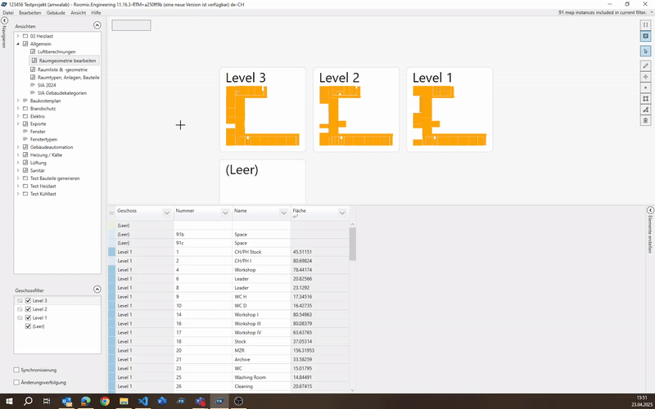Enable the Synchronisierung checkbox
The width and height of the screenshot is (655, 409).
(16, 370)
